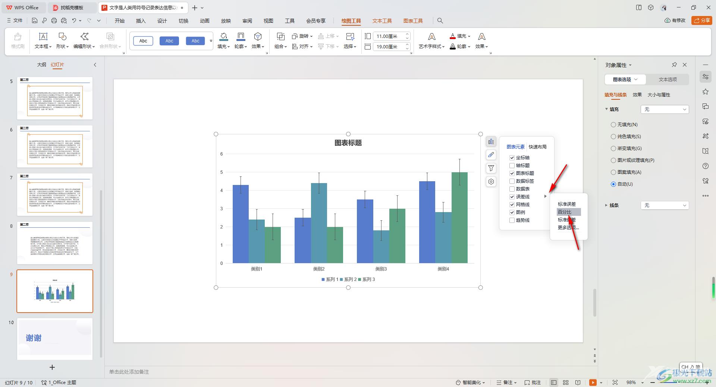This screenshot has width=716, height=387.
Task: Click the Text Box tool
Action: [43, 41]
